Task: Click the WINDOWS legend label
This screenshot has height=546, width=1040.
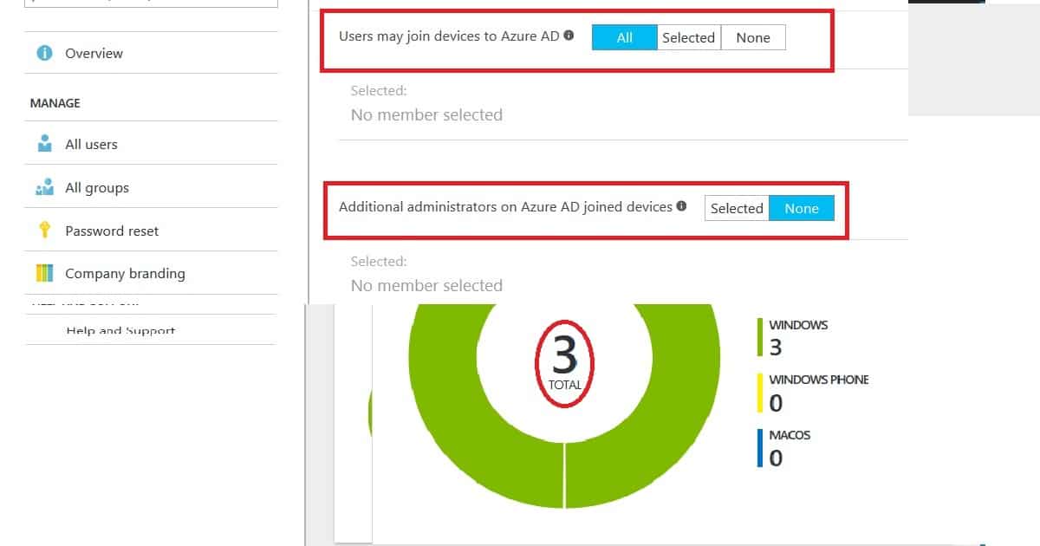Action: tap(798, 325)
